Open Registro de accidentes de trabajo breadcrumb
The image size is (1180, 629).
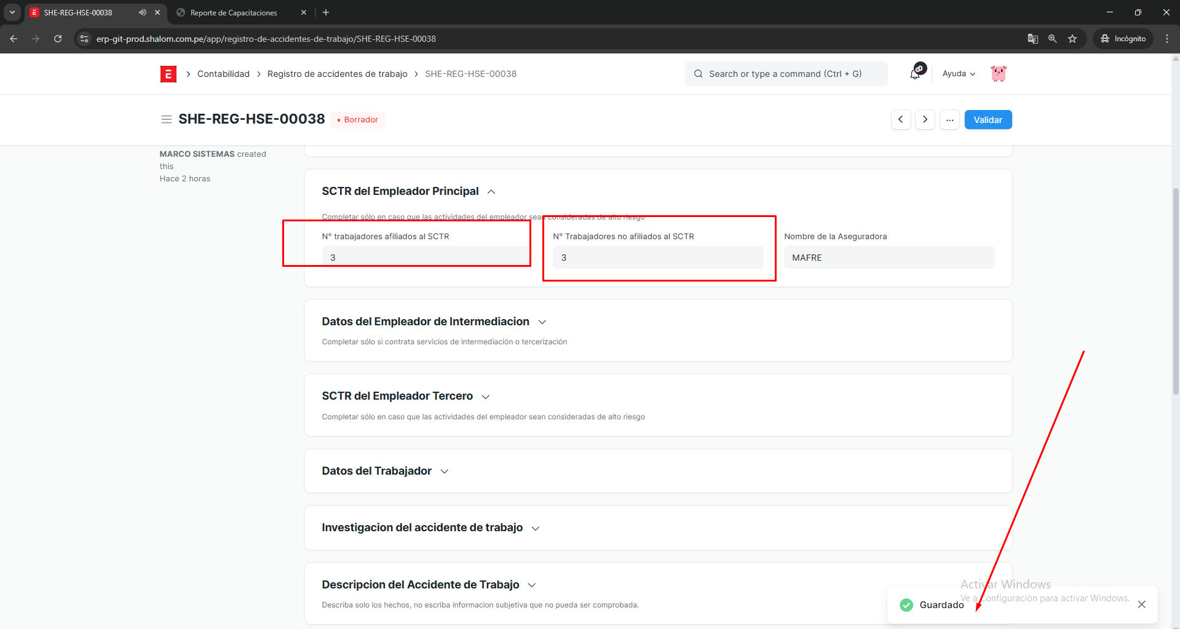tap(337, 74)
